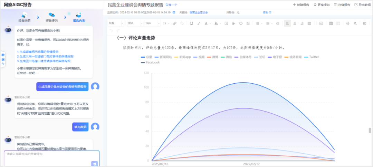Open the calendar icon beside the monitoring period
The width and height of the screenshot is (373, 167).
tap(174, 12)
